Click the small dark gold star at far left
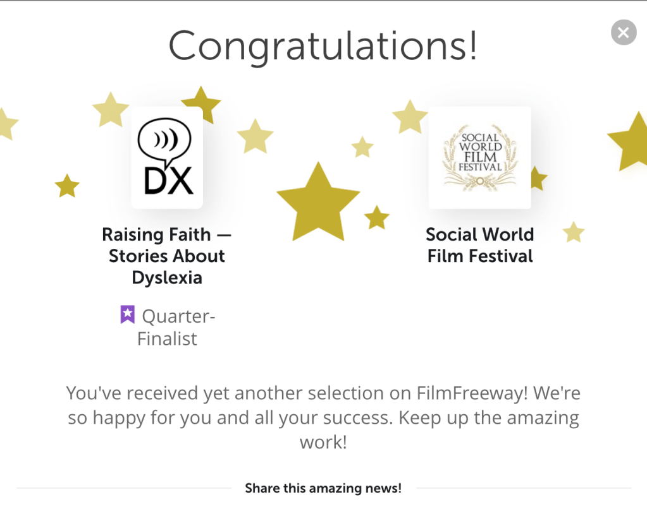The image size is (647, 509). coord(67,186)
